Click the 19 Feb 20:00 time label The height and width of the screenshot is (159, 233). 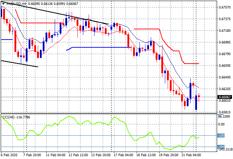click(x=168, y=155)
